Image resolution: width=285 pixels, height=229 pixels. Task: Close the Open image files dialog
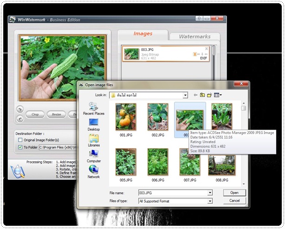pyautogui.click(x=241, y=83)
